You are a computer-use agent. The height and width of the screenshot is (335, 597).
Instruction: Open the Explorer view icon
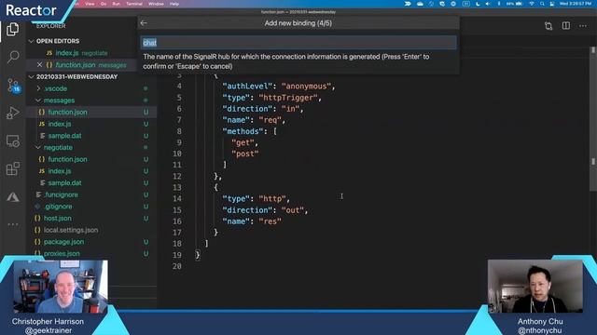12,30
